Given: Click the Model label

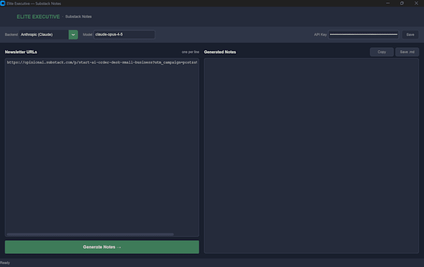Looking at the screenshot, I should tap(87, 35).
